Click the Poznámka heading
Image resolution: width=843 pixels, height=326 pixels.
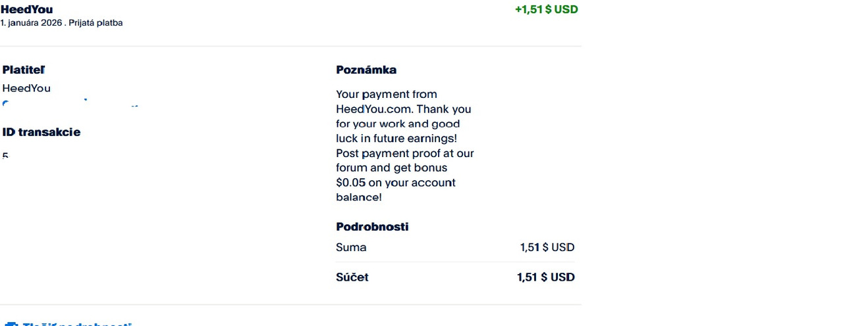pyautogui.click(x=366, y=70)
